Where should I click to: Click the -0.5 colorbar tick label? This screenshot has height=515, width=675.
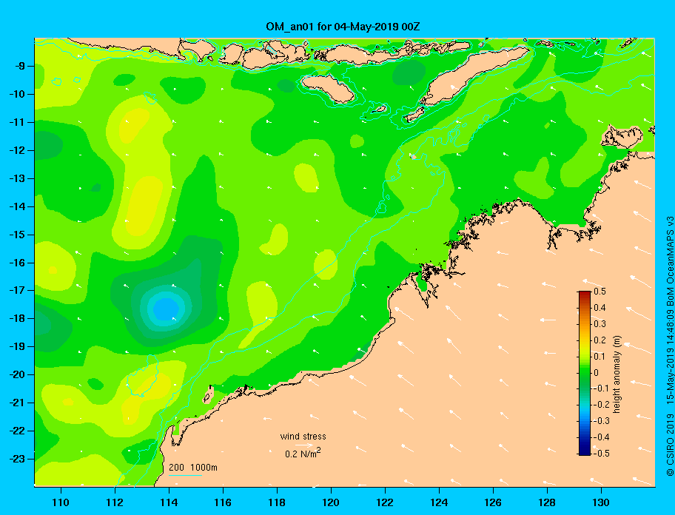point(602,454)
